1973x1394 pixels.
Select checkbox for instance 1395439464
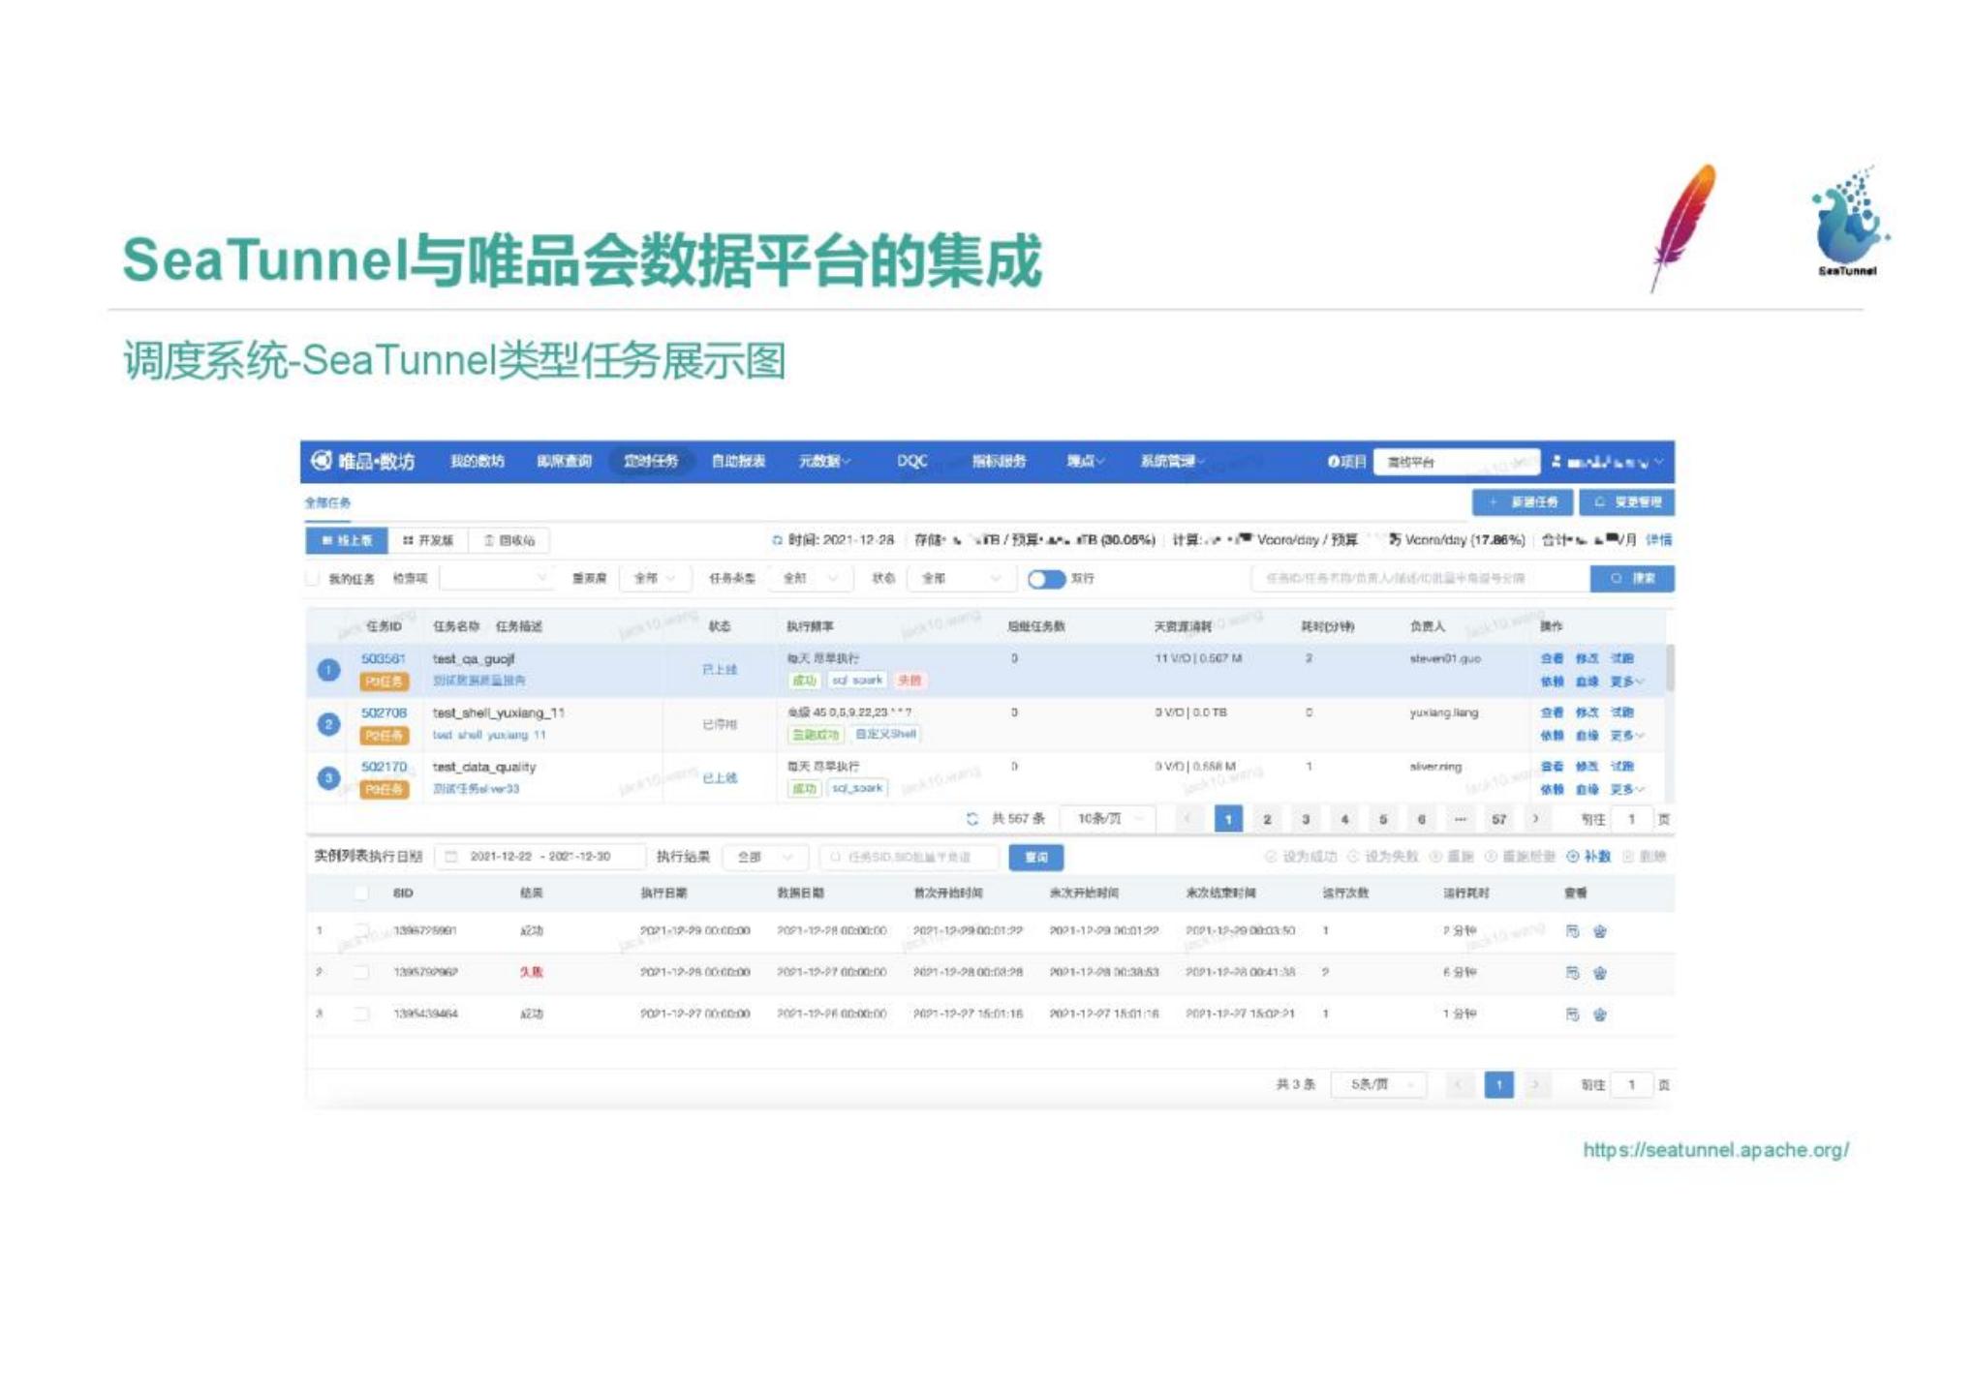click(361, 1015)
